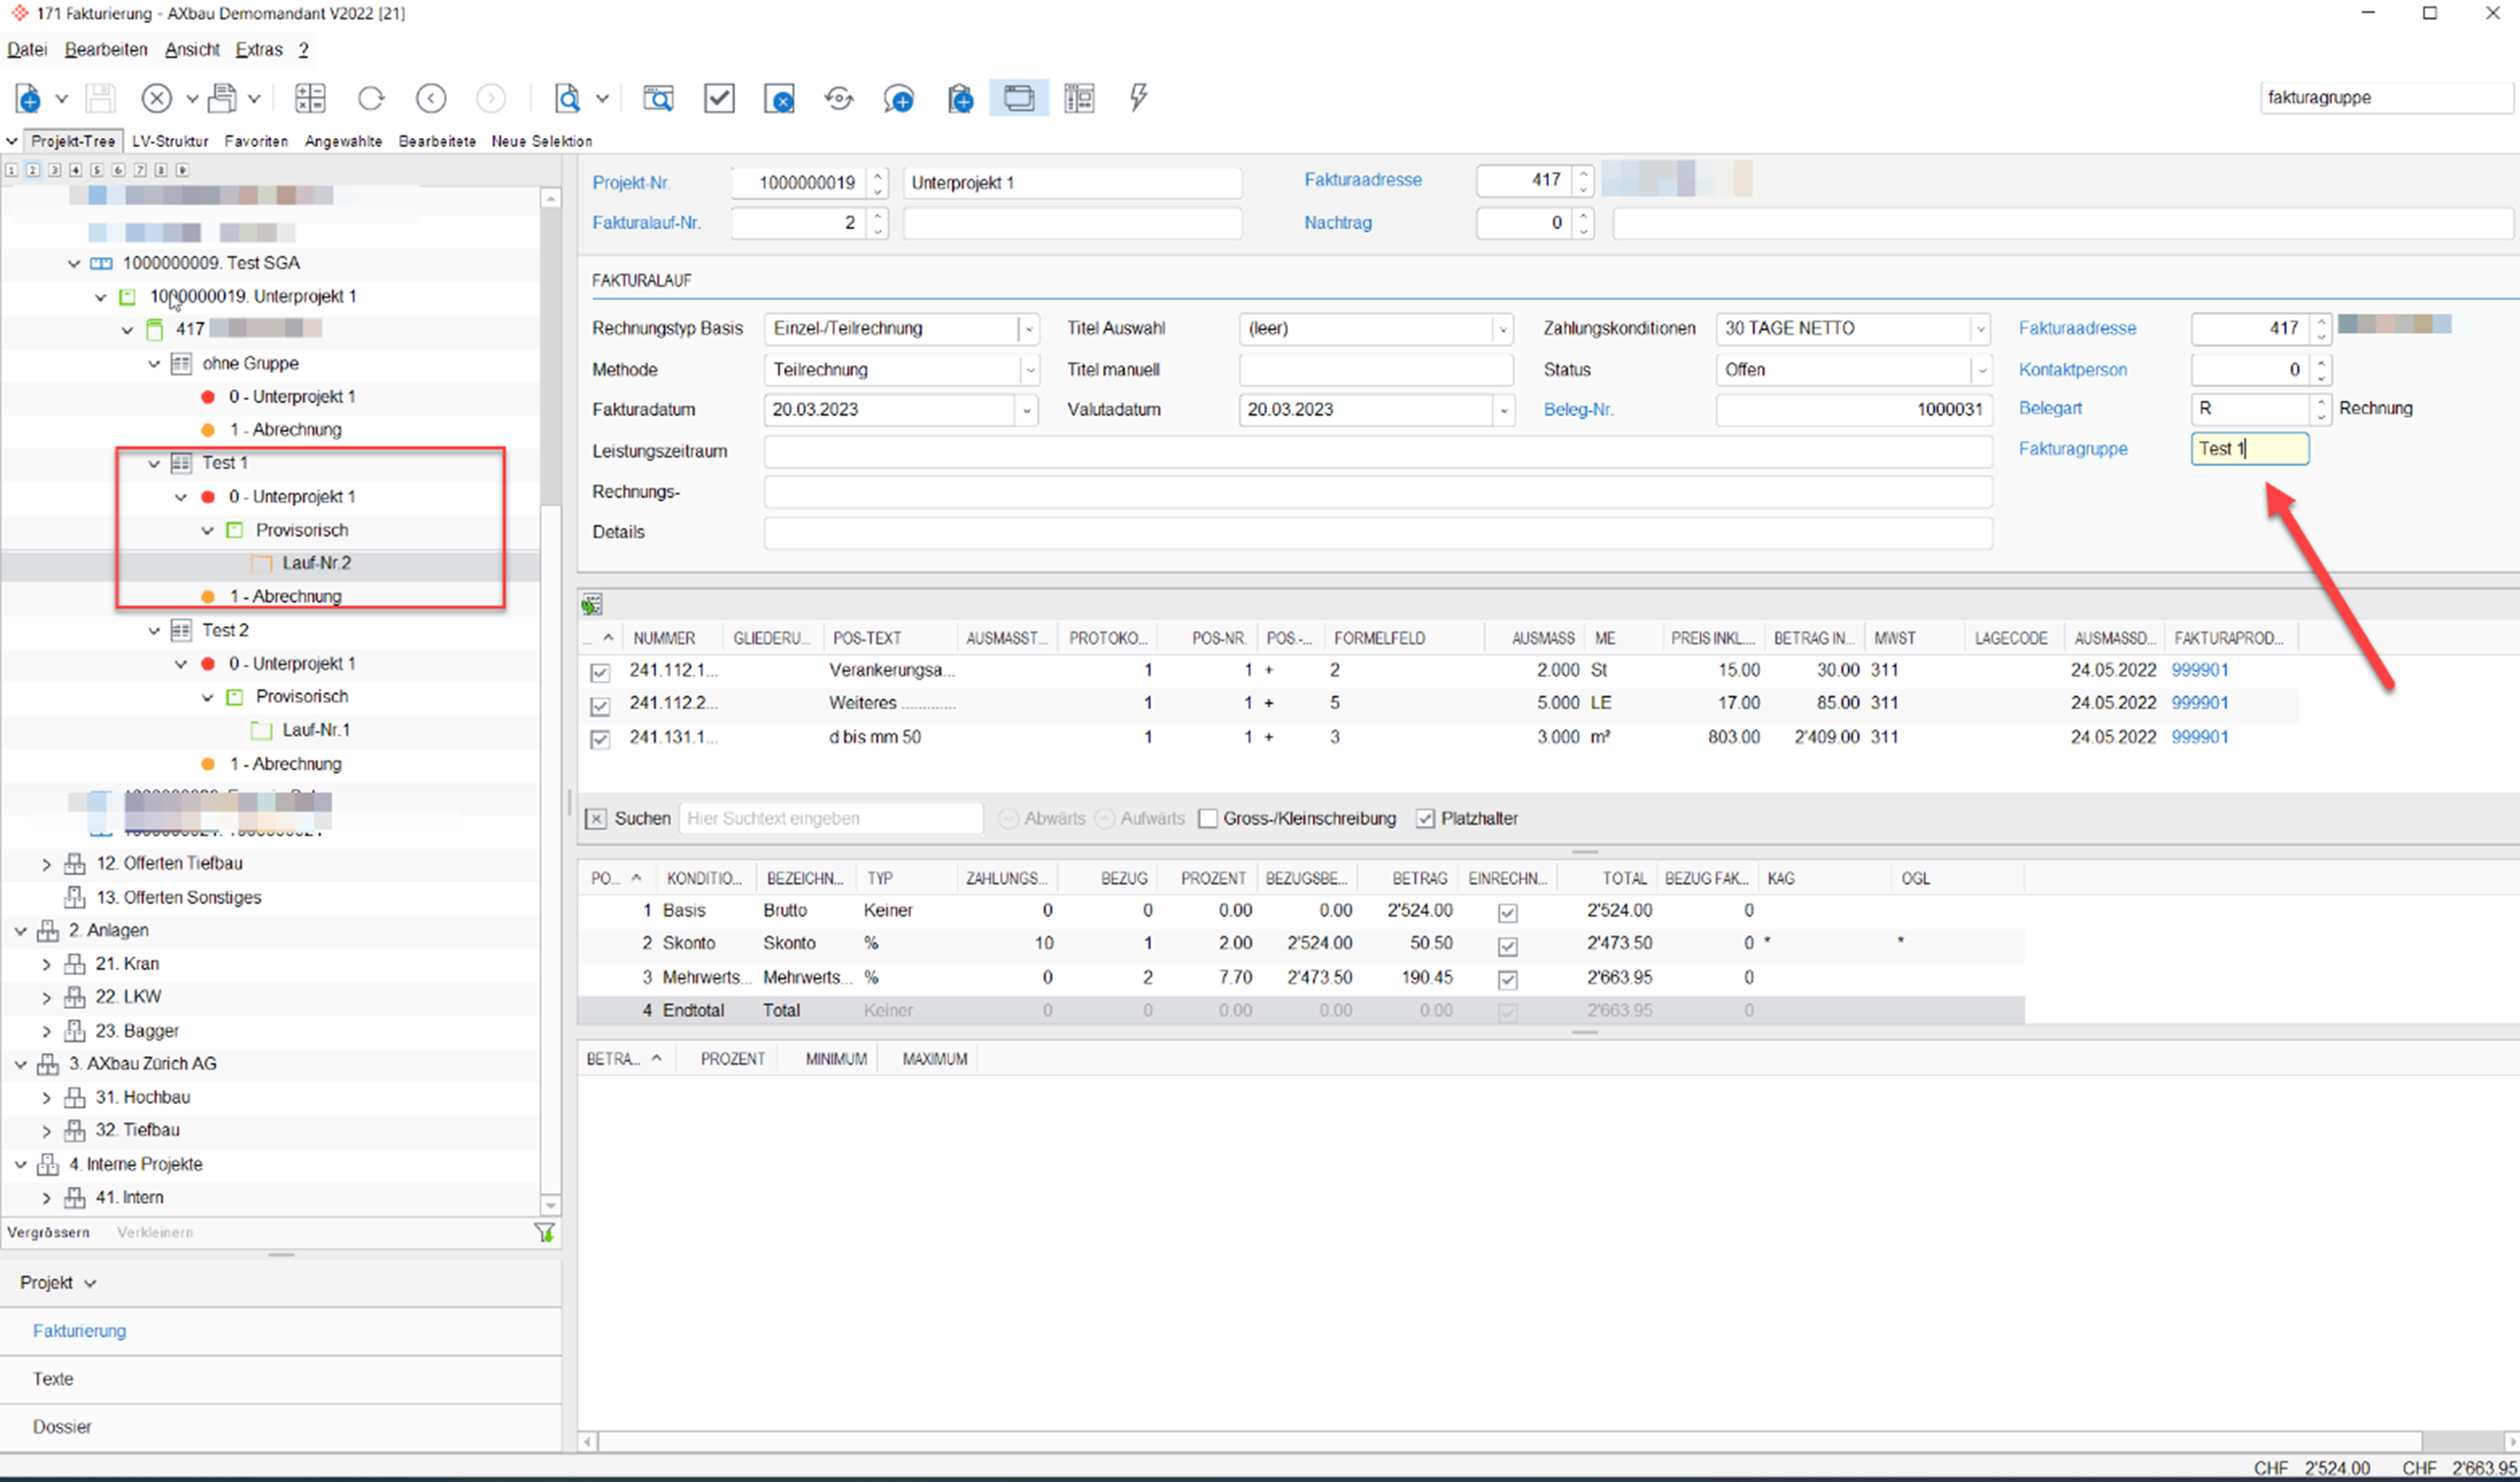This screenshot has width=2520, height=1482.
Task: Go back with the left arrow circle
Action: click(x=431, y=98)
